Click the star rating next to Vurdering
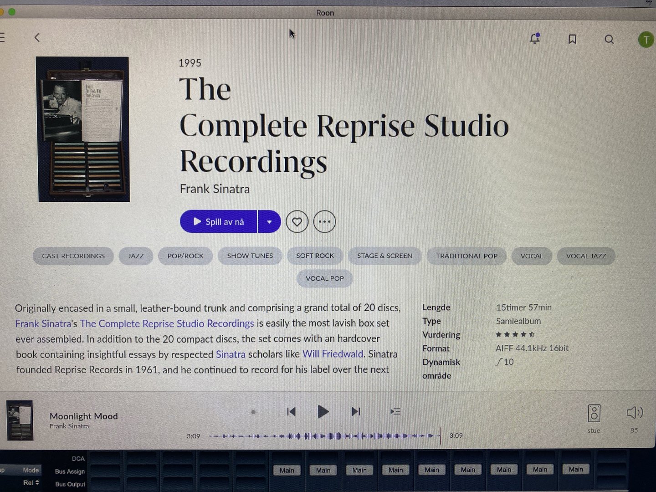This screenshot has height=492, width=656. (515, 334)
